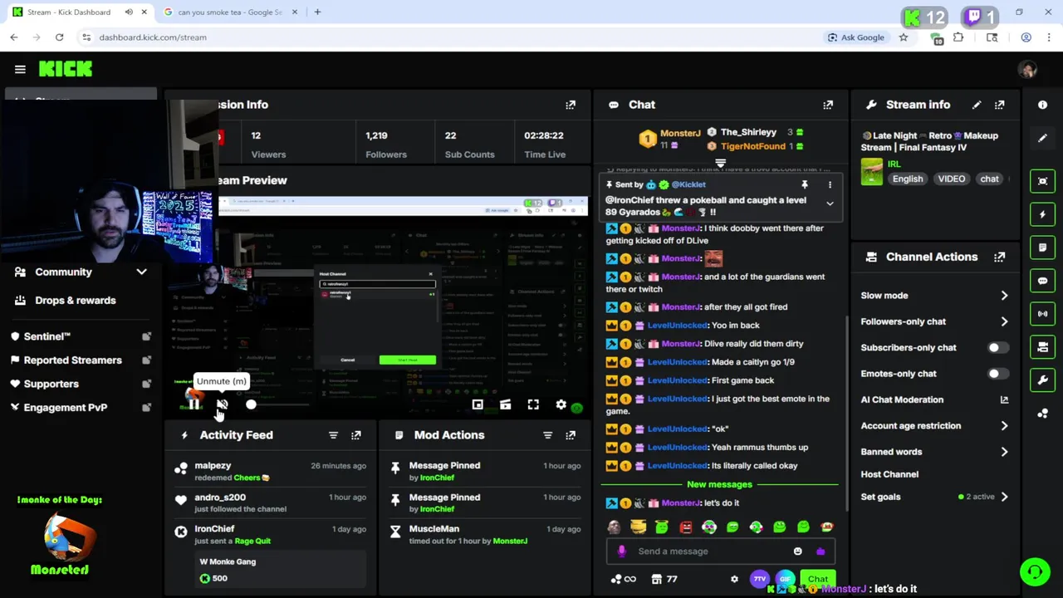Pop out the Chat panel
Image resolution: width=1063 pixels, height=598 pixels.
[828, 105]
